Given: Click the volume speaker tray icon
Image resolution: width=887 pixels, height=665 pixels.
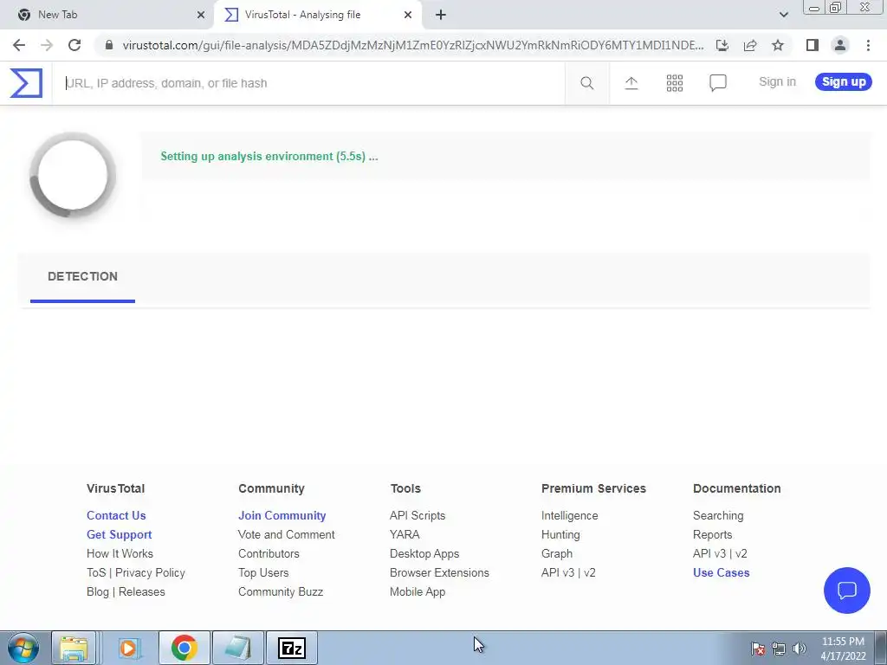Looking at the screenshot, I should (x=800, y=648).
